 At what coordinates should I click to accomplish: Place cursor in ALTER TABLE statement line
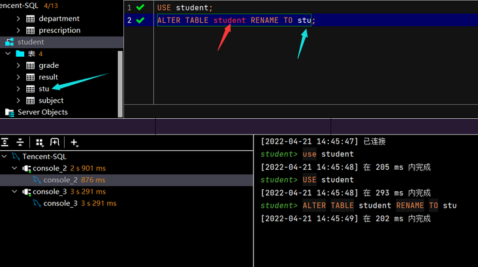(236, 20)
